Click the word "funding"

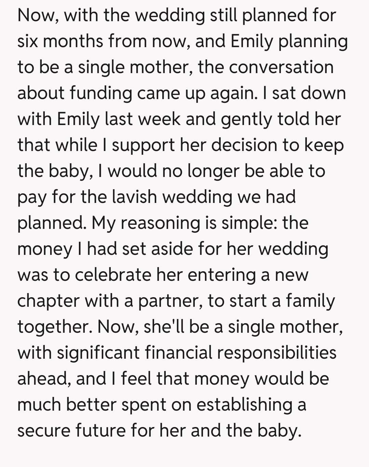point(101,93)
